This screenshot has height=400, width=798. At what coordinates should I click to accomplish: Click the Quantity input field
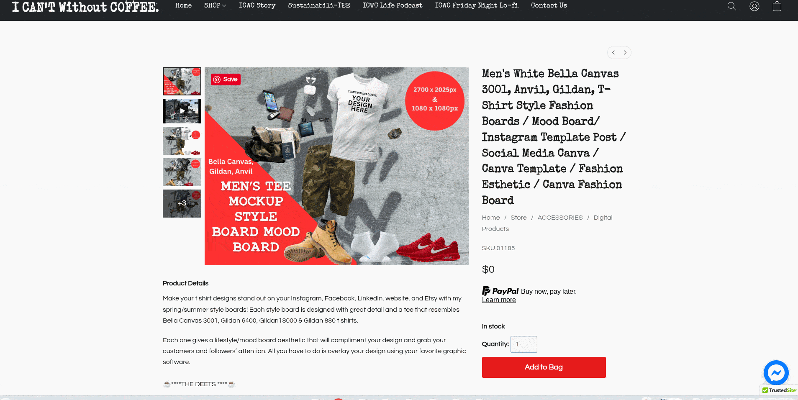524,344
